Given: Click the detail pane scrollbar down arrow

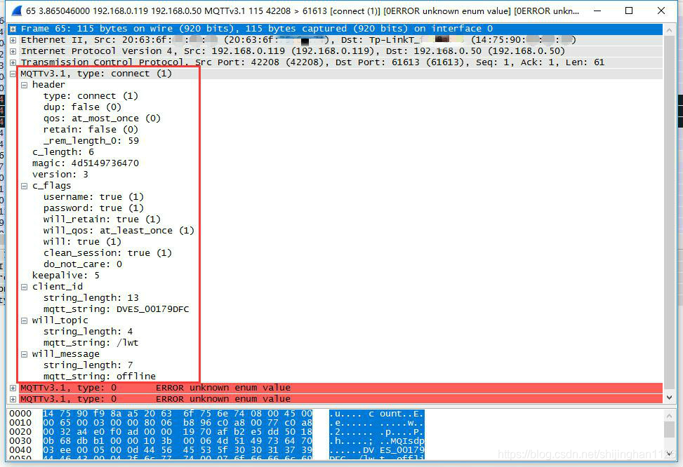Looking at the screenshot, I should click(670, 398).
